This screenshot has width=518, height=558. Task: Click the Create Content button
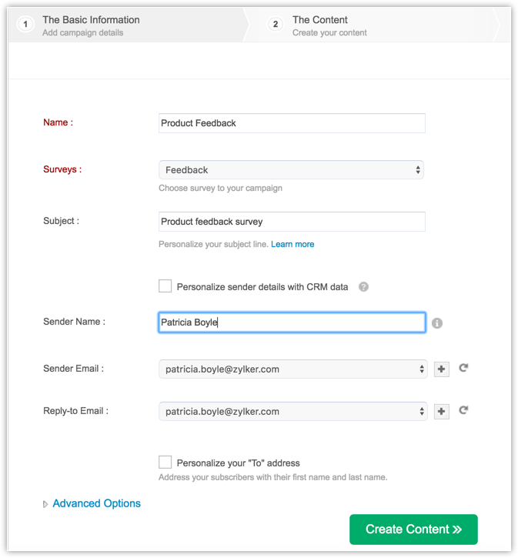point(413,530)
